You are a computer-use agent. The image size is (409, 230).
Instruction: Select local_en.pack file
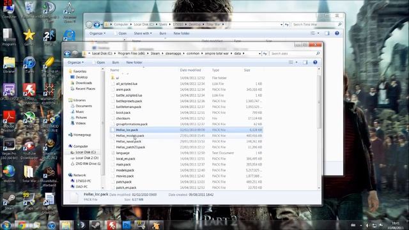(x=186, y=158)
